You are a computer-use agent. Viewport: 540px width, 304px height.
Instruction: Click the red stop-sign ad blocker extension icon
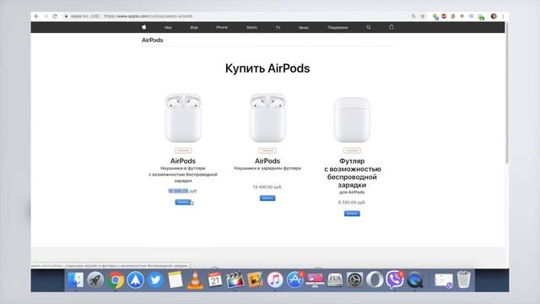tap(444, 16)
